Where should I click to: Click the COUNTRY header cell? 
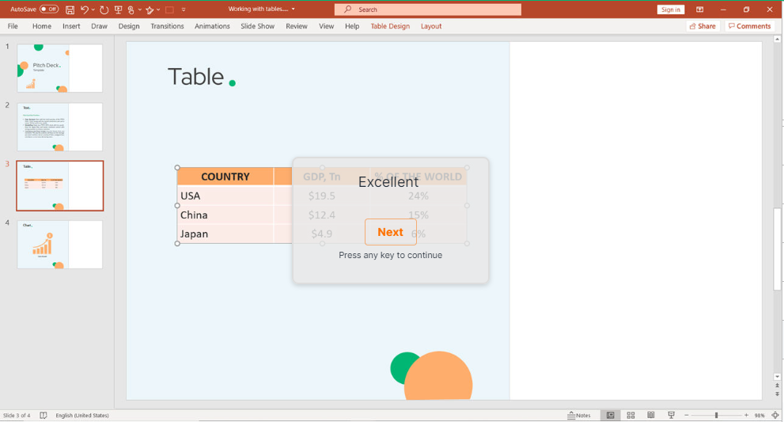click(225, 177)
